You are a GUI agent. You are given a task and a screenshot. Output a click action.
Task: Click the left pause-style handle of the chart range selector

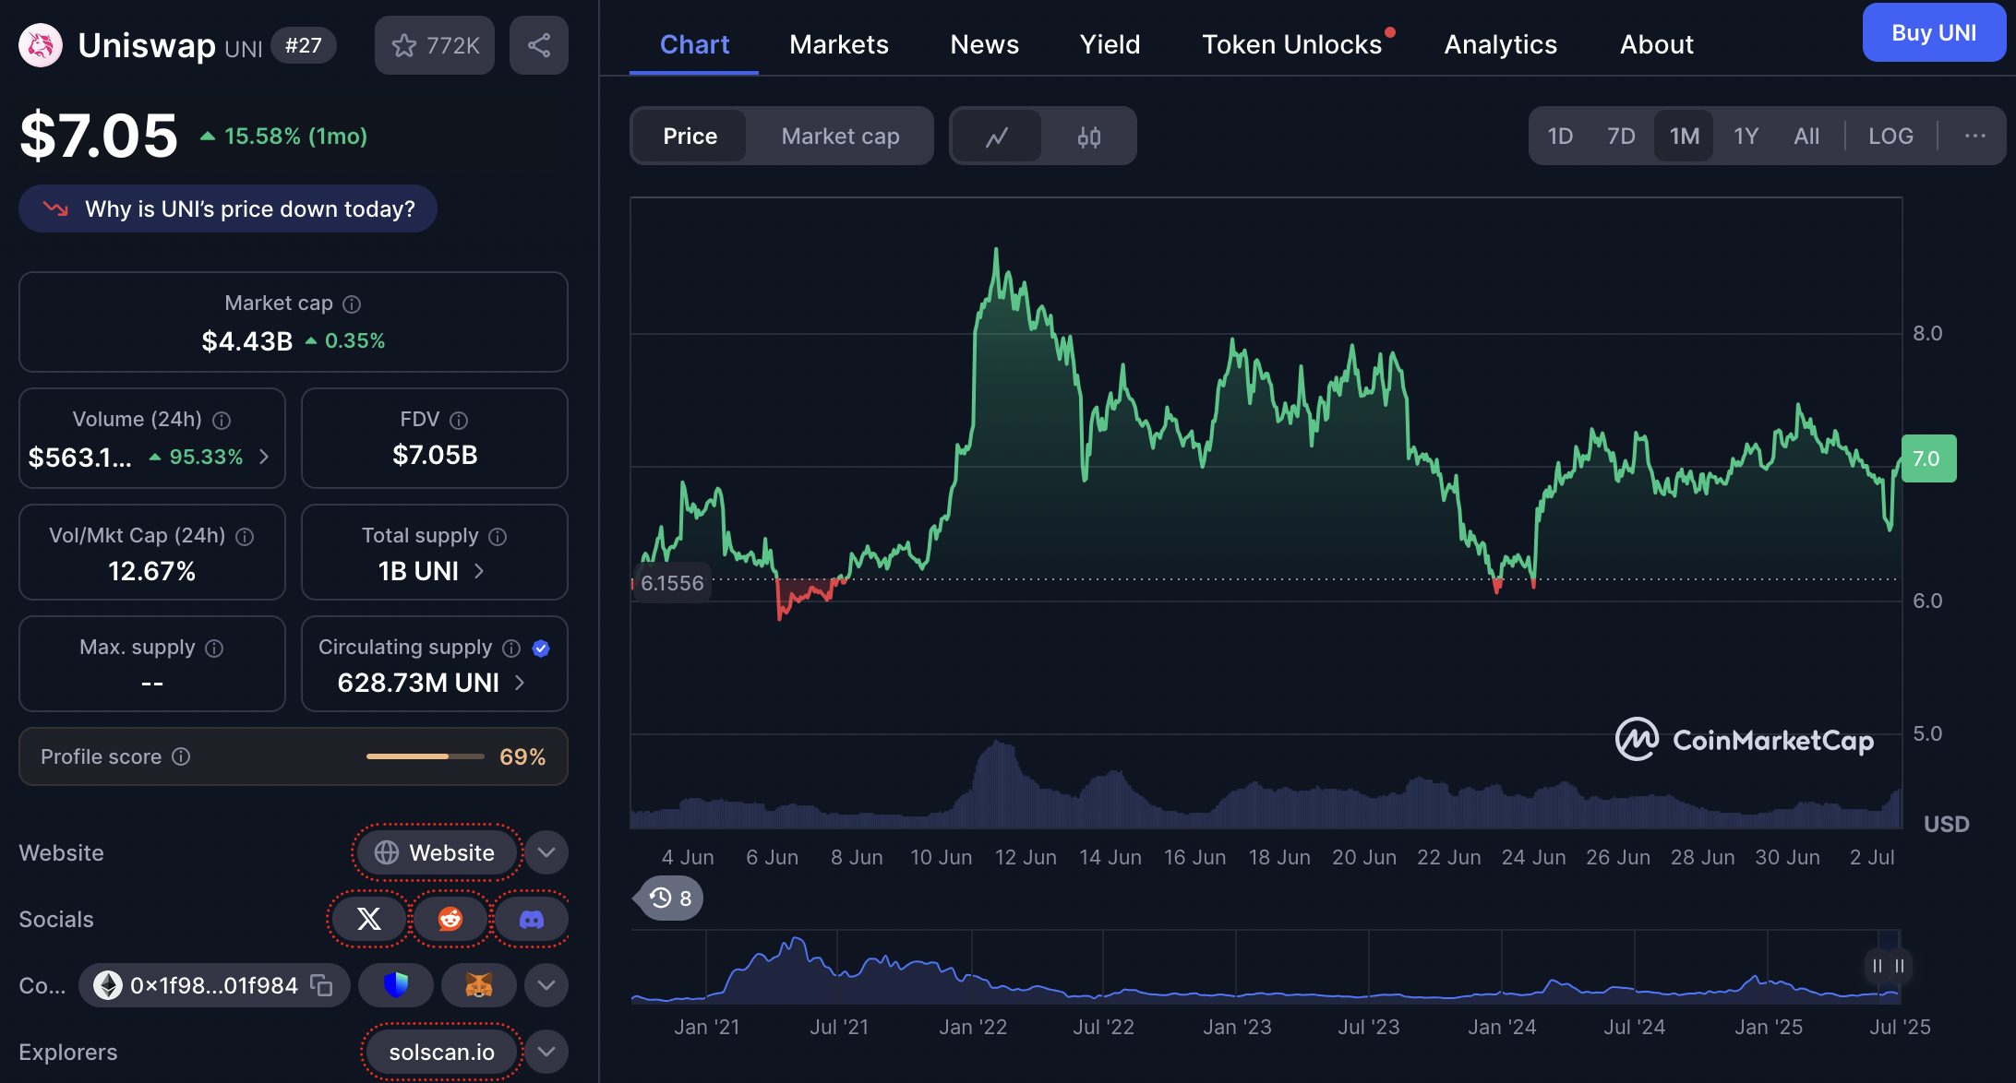point(1878,966)
